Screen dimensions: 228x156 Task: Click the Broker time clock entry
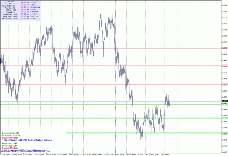tap(28, 9)
